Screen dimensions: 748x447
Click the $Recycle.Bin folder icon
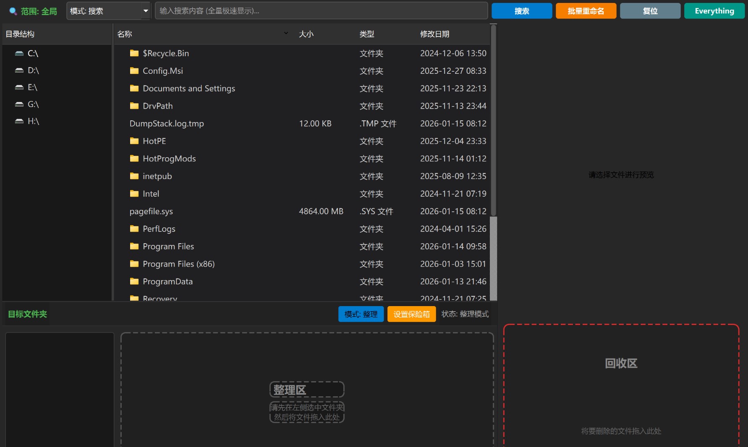[134, 53]
